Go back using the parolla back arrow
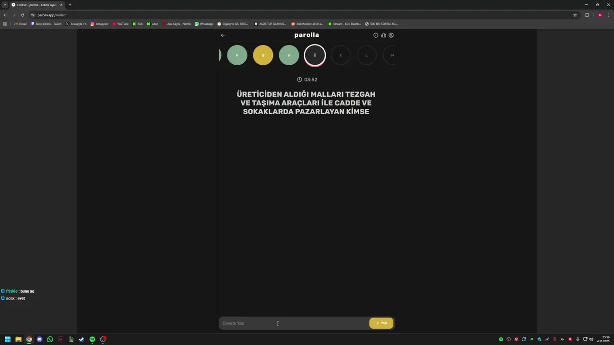This screenshot has height=345, width=614. pos(223,35)
